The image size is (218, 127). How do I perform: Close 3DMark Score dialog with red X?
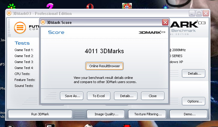pyautogui.click(x=165, y=22)
